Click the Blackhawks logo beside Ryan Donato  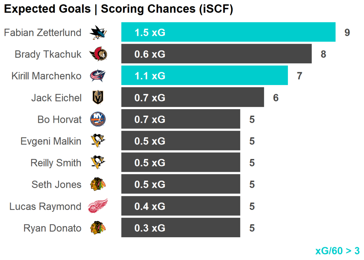[x=98, y=228]
